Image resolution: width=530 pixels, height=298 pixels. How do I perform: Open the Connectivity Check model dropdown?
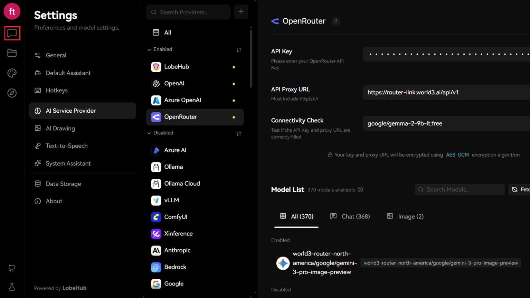tap(446, 123)
